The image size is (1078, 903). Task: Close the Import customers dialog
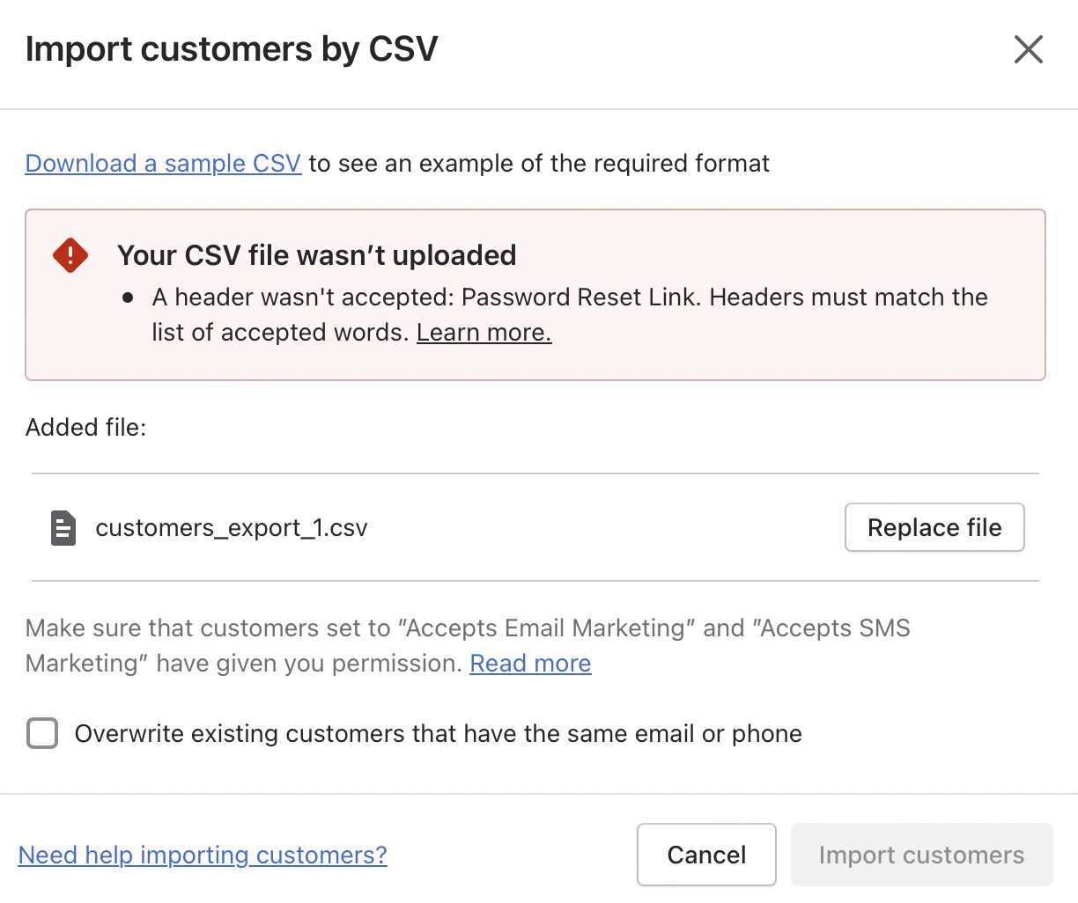tap(1028, 49)
